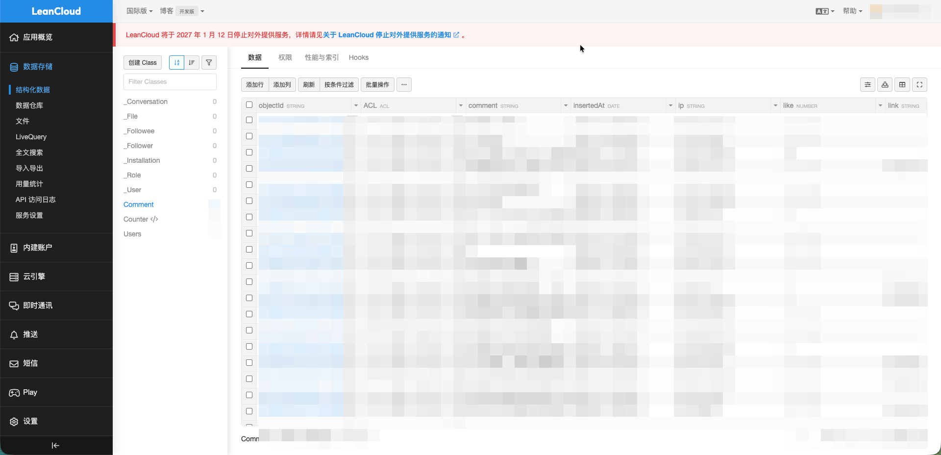
Task: Click the alphabetical sort classes icon
Action: click(x=177, y=62)
